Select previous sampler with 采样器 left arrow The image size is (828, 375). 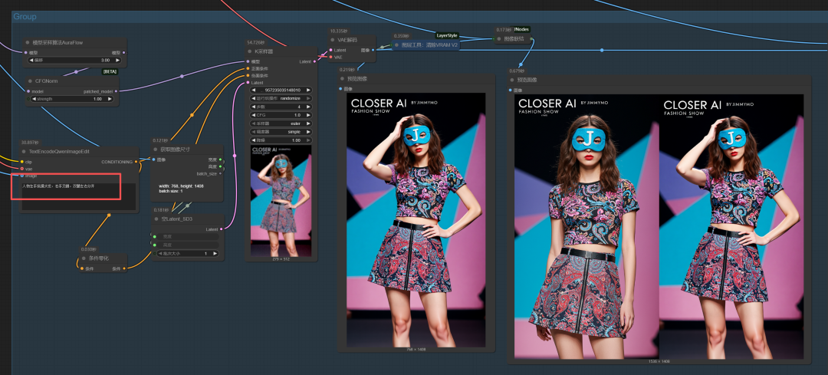[253, 123]
